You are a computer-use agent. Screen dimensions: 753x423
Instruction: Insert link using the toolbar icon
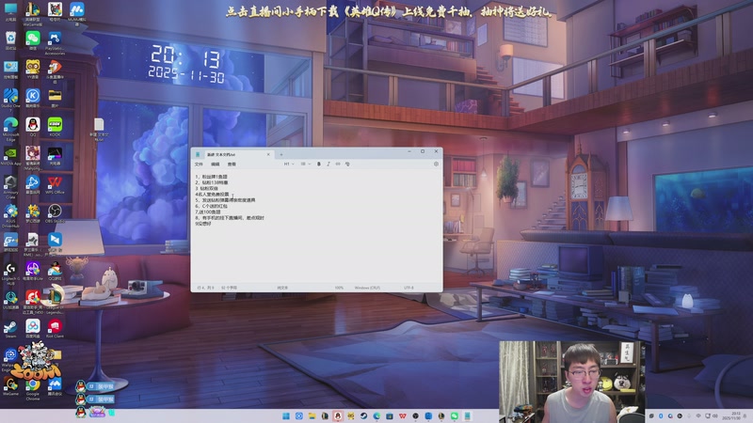point(338,164)
